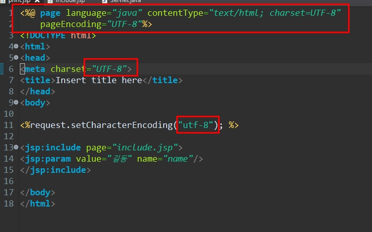Click the closing 'jsp:include' tag on line 15
Viewport: 372px width, 232px height.
(56, 170)
